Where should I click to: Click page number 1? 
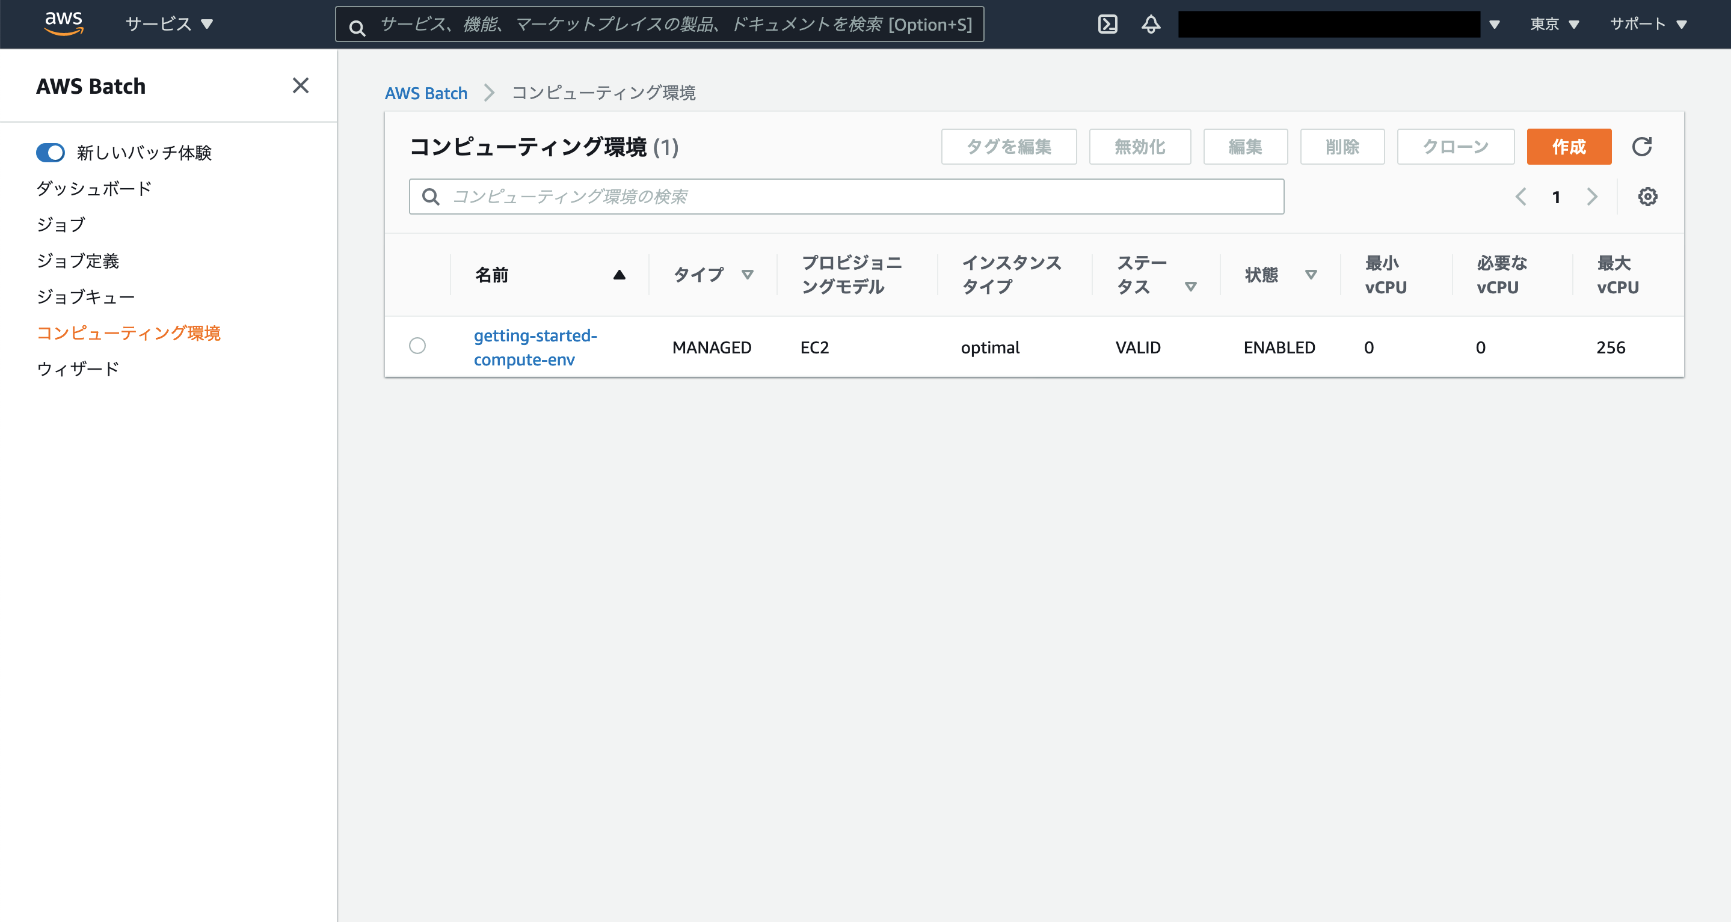[1557, 197]
